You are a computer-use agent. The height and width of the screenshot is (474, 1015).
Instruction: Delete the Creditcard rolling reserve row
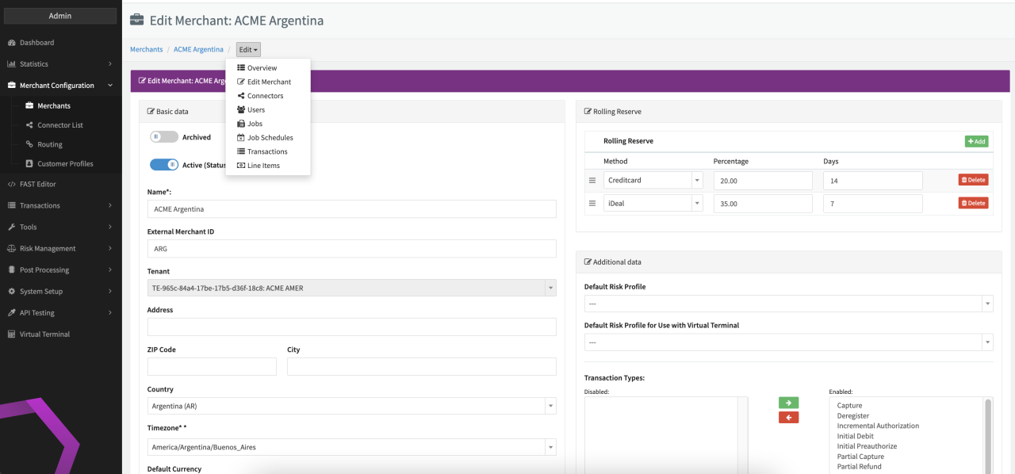point(973,180)
